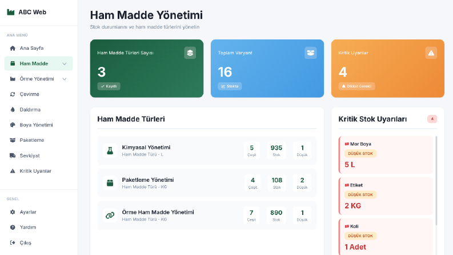Click the Sevkiyat truck icon
The height and width of the screenshot is (255, 453).
pos(13,156)
